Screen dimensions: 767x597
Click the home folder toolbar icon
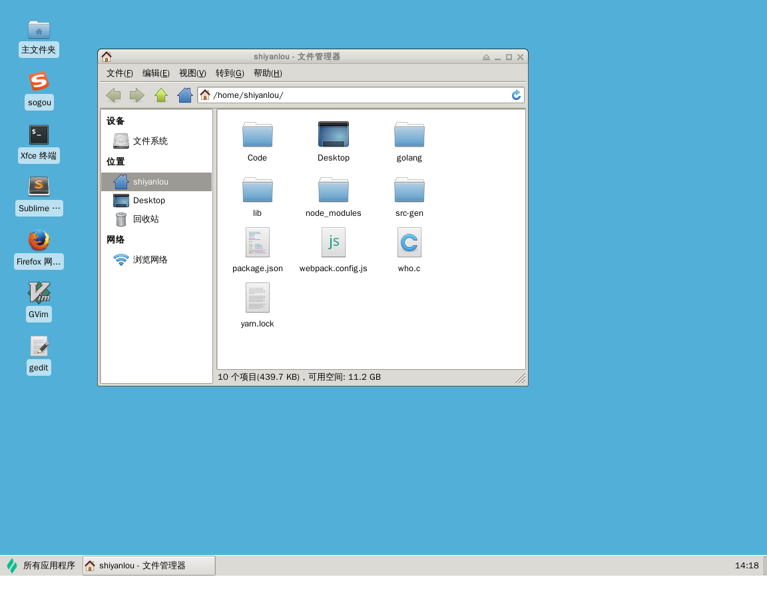tap(184, 95)
